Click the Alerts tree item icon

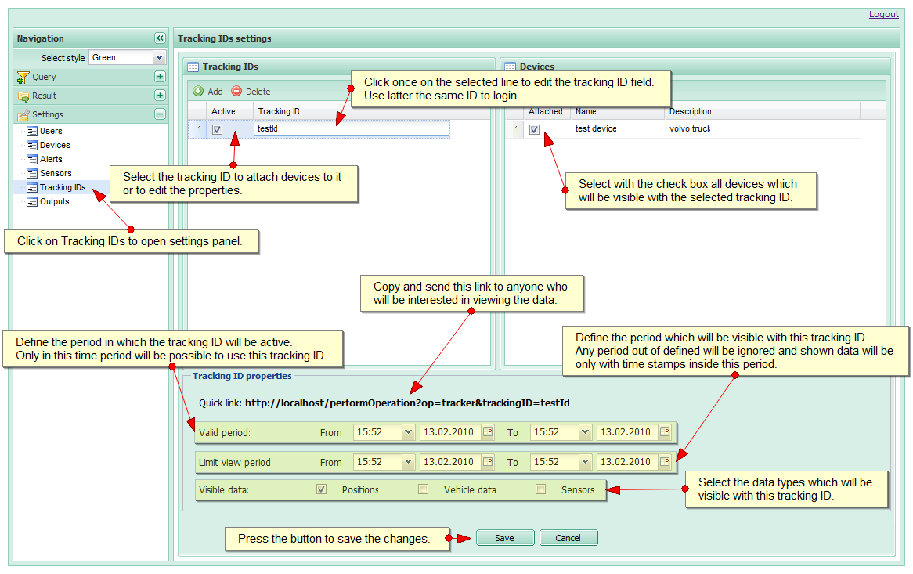click(32, 160)
